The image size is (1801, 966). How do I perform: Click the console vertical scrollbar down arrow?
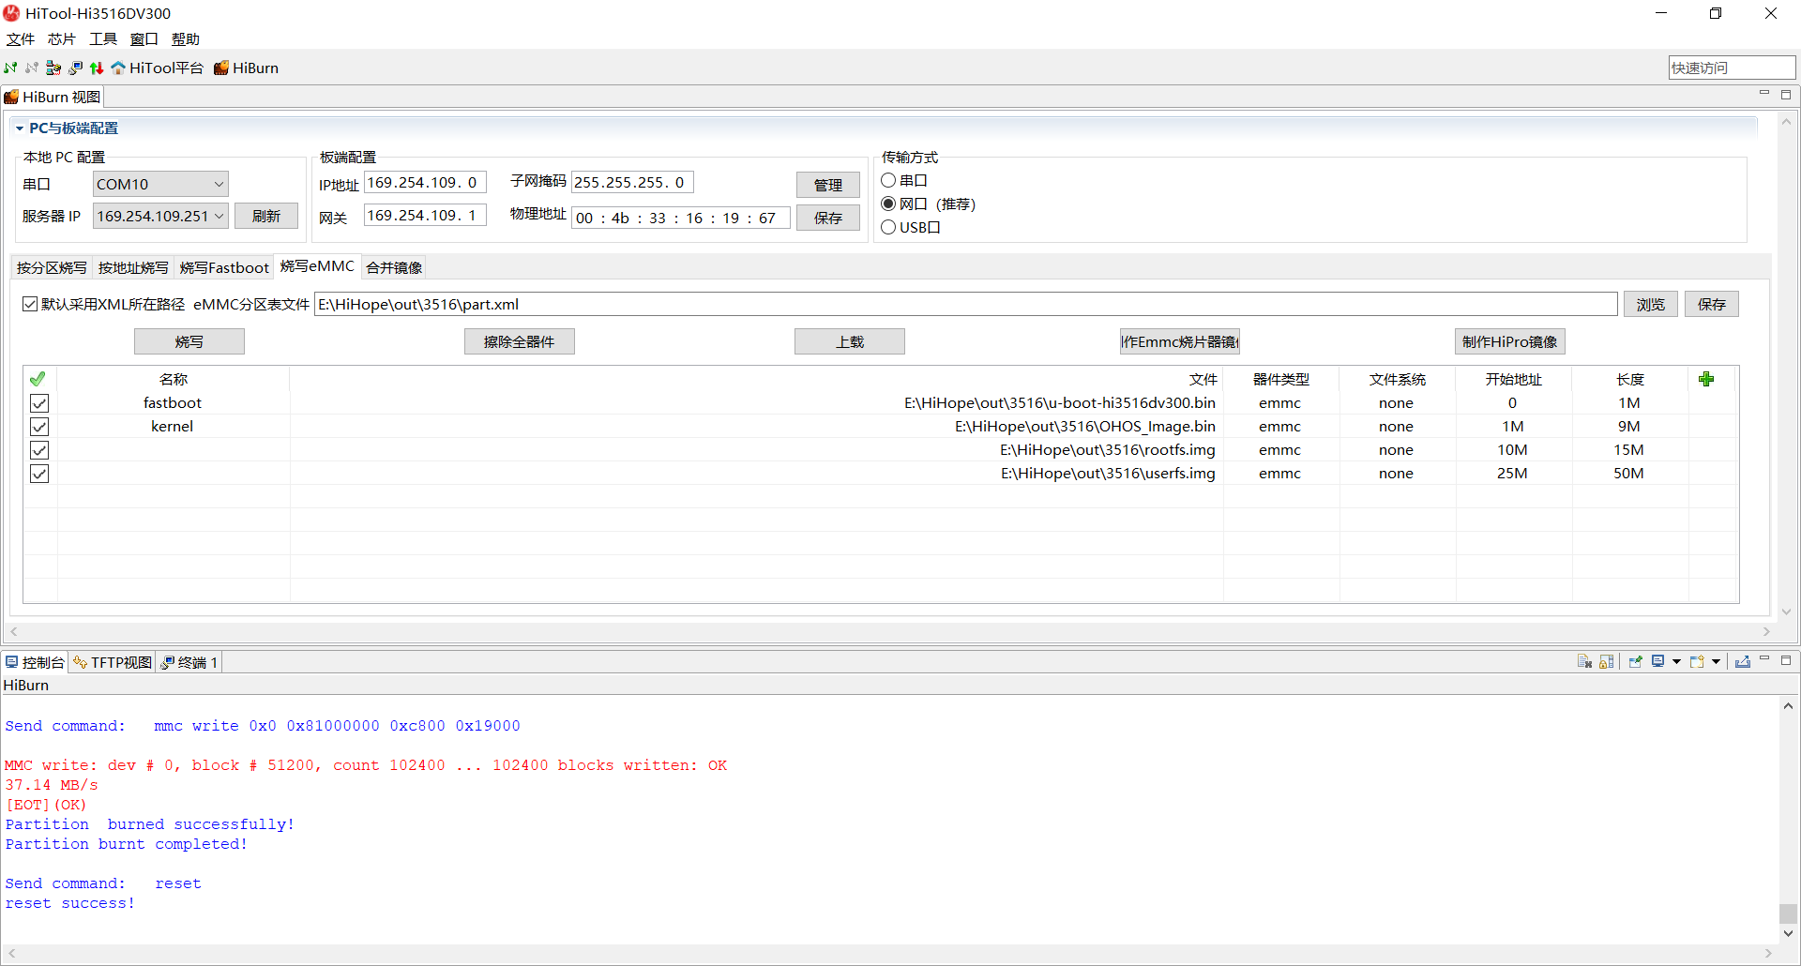point(1789,933)
